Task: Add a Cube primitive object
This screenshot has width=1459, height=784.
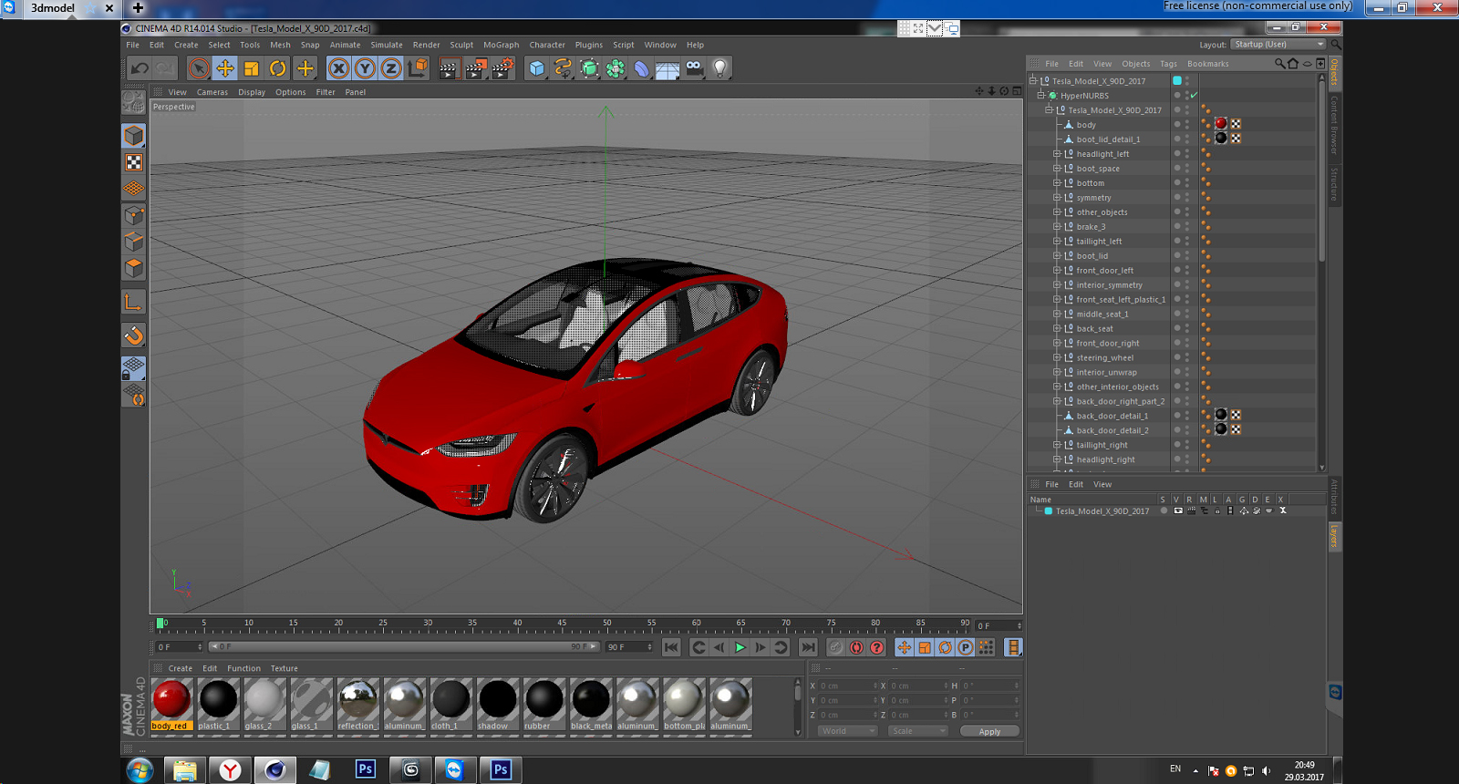Action: pos(537,68)
